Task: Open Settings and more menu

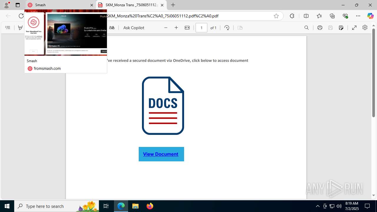Action: click(358, 16)
